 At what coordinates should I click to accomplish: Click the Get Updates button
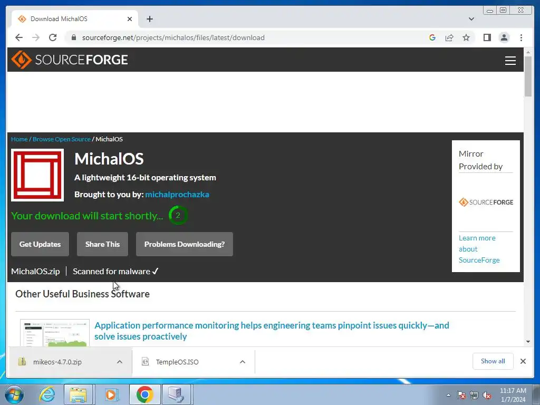click(40, 244)
